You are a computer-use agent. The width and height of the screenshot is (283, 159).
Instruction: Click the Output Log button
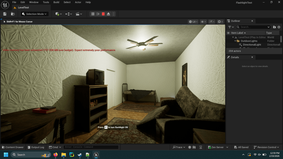point(35,147)
